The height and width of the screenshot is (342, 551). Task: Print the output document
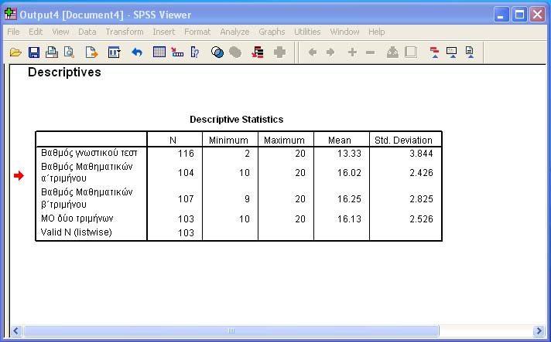pos(52,52)
